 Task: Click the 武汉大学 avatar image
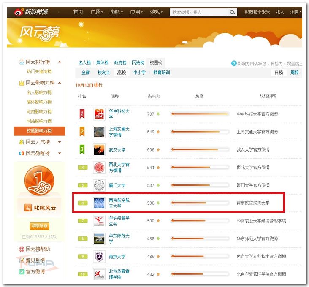coord(99,149)
